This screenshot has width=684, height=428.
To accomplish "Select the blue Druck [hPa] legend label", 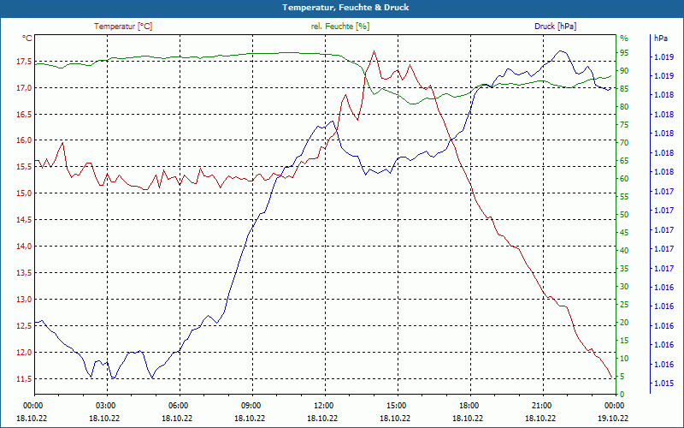I will click(555, 27).
